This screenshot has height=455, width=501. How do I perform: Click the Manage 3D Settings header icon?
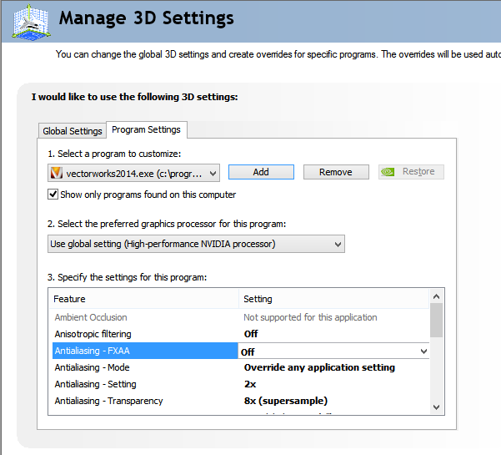(x=28, y=20)
